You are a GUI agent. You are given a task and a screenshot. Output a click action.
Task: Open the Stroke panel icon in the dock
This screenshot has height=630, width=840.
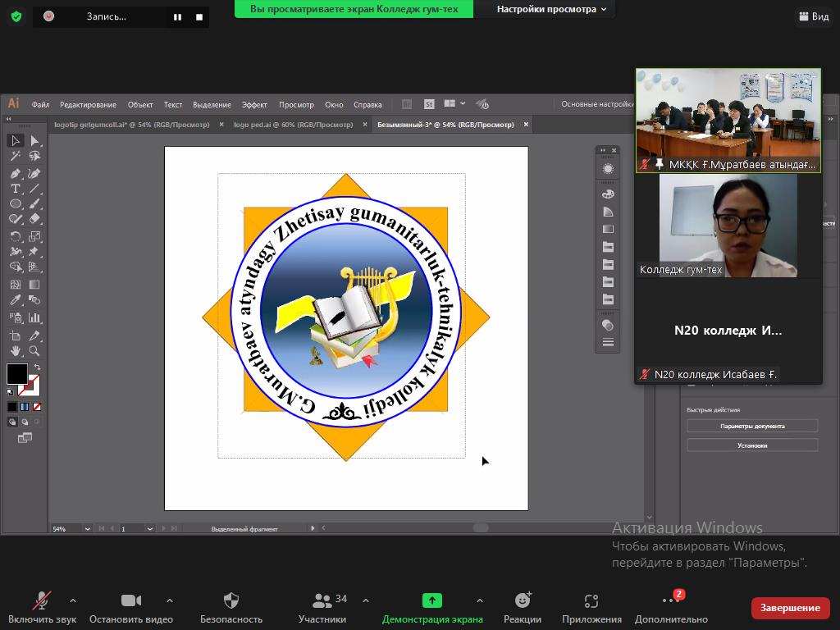608,342
